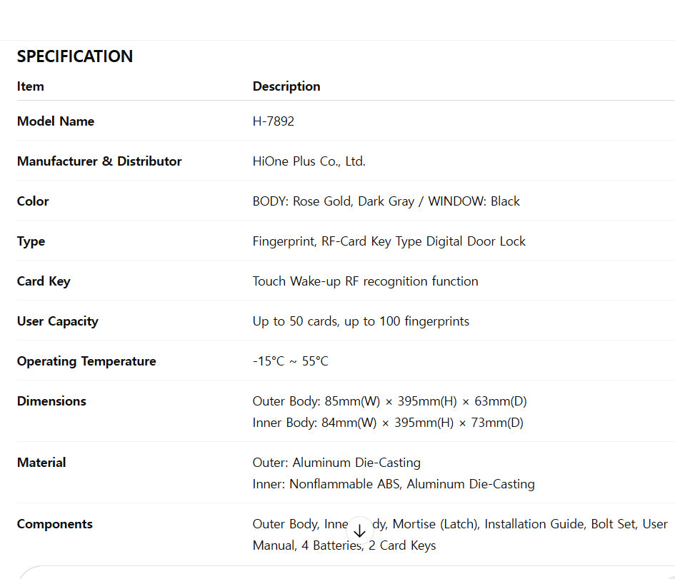The height and width of the screenshot is (579, 675).
Task: Select the Model Name label
Action: (x=56, y=121)
